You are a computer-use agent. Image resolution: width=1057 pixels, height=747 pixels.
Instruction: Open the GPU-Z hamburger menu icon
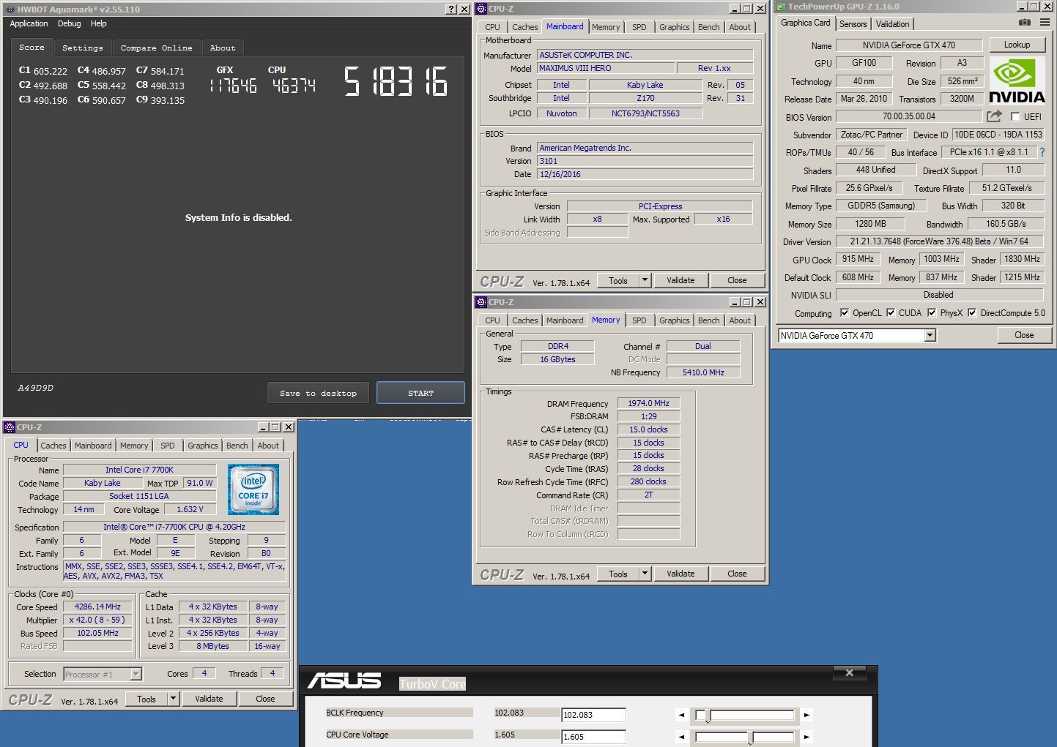[1045, 23]
